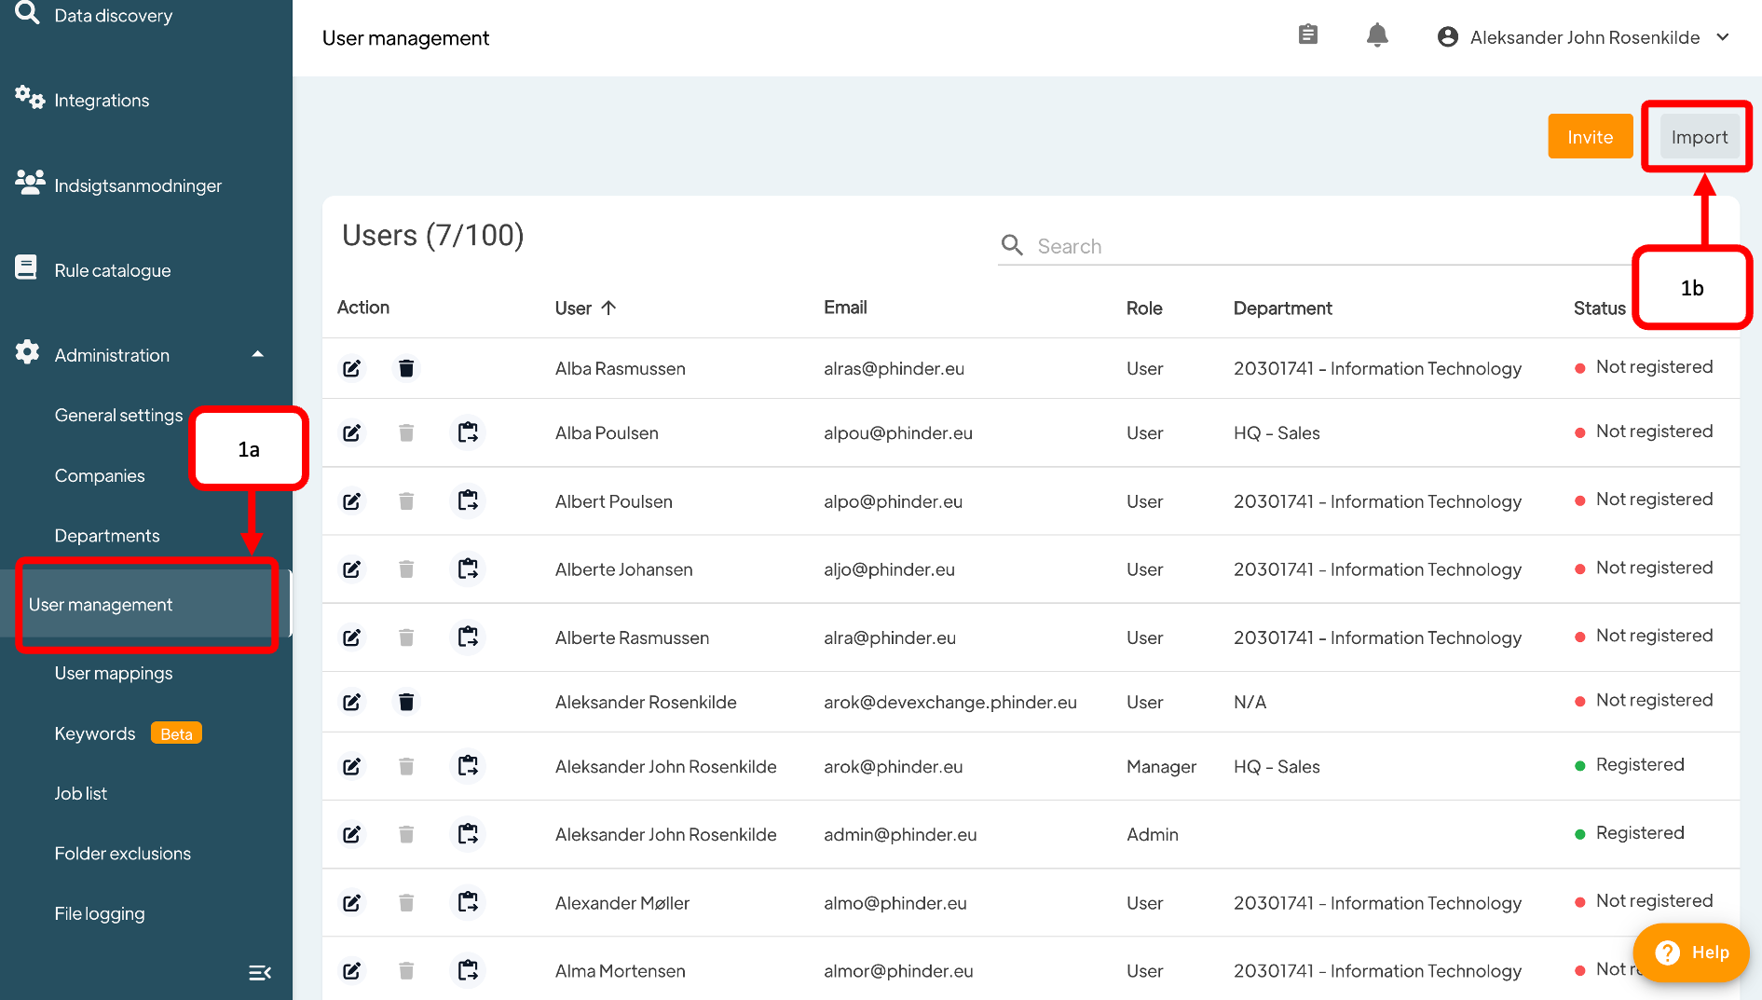Viewport: 1762px width, 1000px height.
Task: Click the edit icon for Alba Rasmussen
Action: pyautogui.click(x=351, y=368)
